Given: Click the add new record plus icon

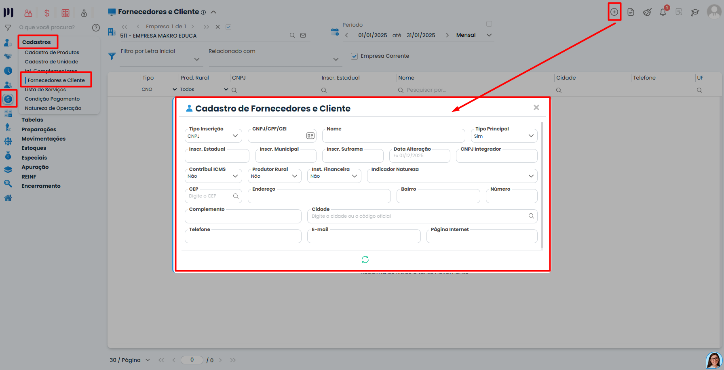Looking at the screenshot, I should [614, 12].
